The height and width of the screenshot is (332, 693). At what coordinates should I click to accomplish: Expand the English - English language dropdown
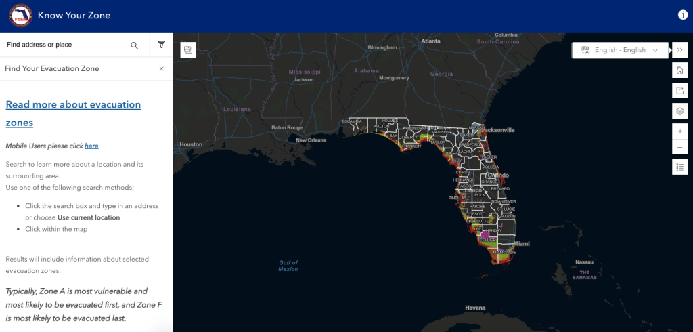point(620,50)
